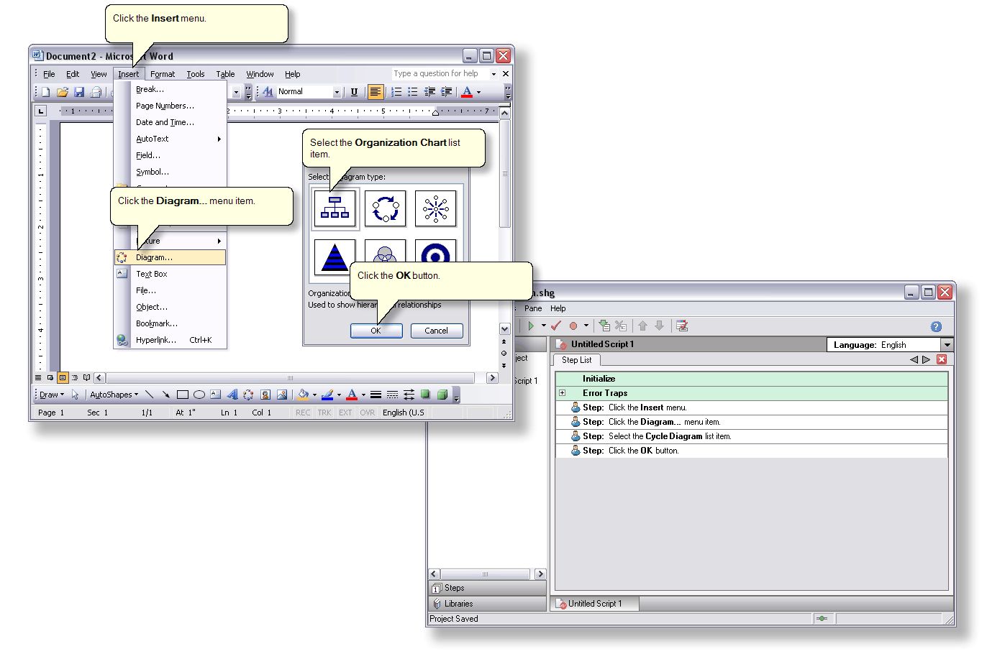Click the New Blank Document icon in Word

(45, 92)
